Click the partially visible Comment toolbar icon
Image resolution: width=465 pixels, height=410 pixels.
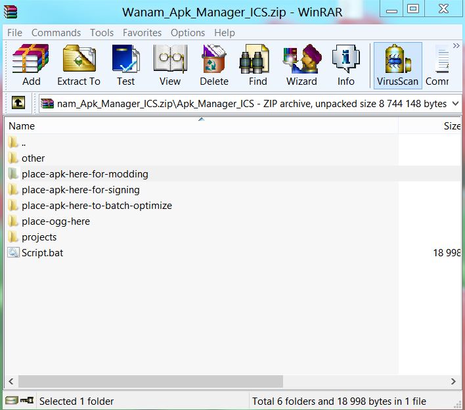point(437,65)
